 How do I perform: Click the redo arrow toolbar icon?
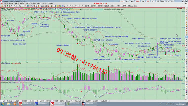click(x=17, y=6)
